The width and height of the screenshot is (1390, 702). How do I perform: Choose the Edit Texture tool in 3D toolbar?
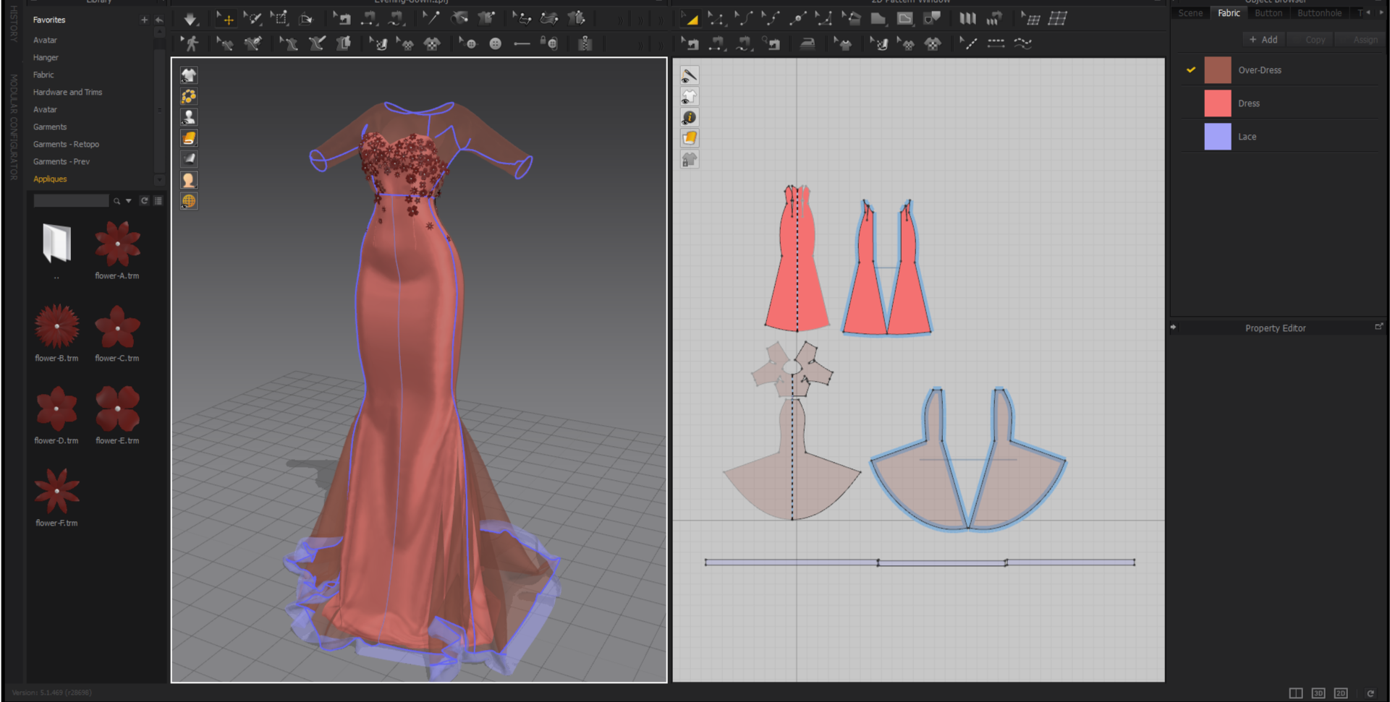click(378, 44)
